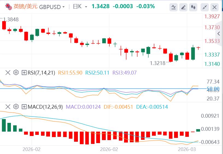Open the GBPUSD symbol dropdown arrow

[63, 7]
